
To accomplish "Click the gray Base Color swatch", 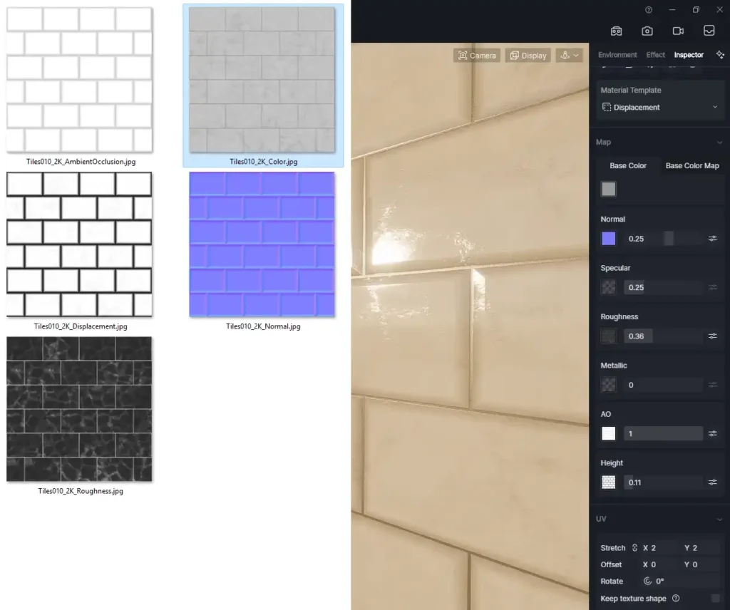I will 608,190.
